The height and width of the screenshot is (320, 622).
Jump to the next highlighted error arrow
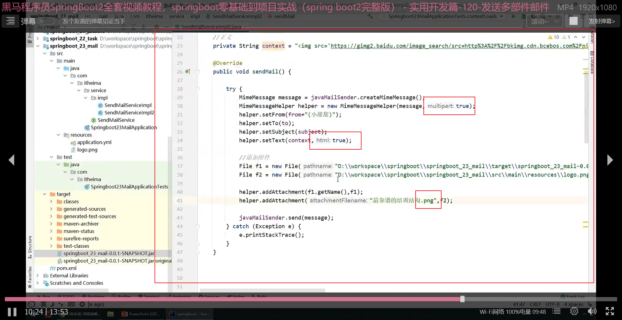pyautogui.click(x=583, y=37)
